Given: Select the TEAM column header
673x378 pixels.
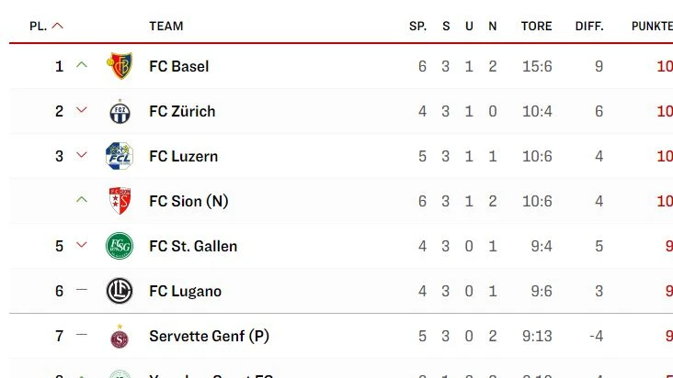Looking at the screenshot, I should click(x=166, y=27).
